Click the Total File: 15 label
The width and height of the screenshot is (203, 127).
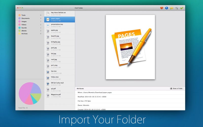pyautogui.click(x=23, y=108)
